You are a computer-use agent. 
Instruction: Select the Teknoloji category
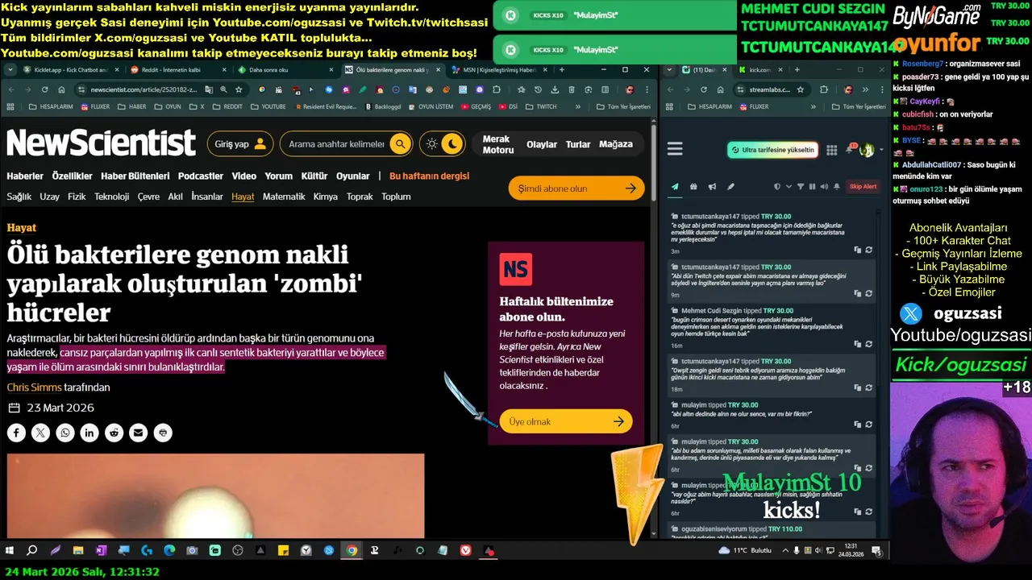tap(111, 197)
